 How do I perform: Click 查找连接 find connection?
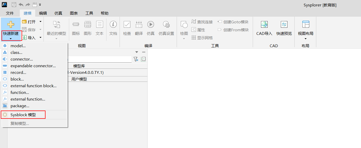click(x=202, y=22)
